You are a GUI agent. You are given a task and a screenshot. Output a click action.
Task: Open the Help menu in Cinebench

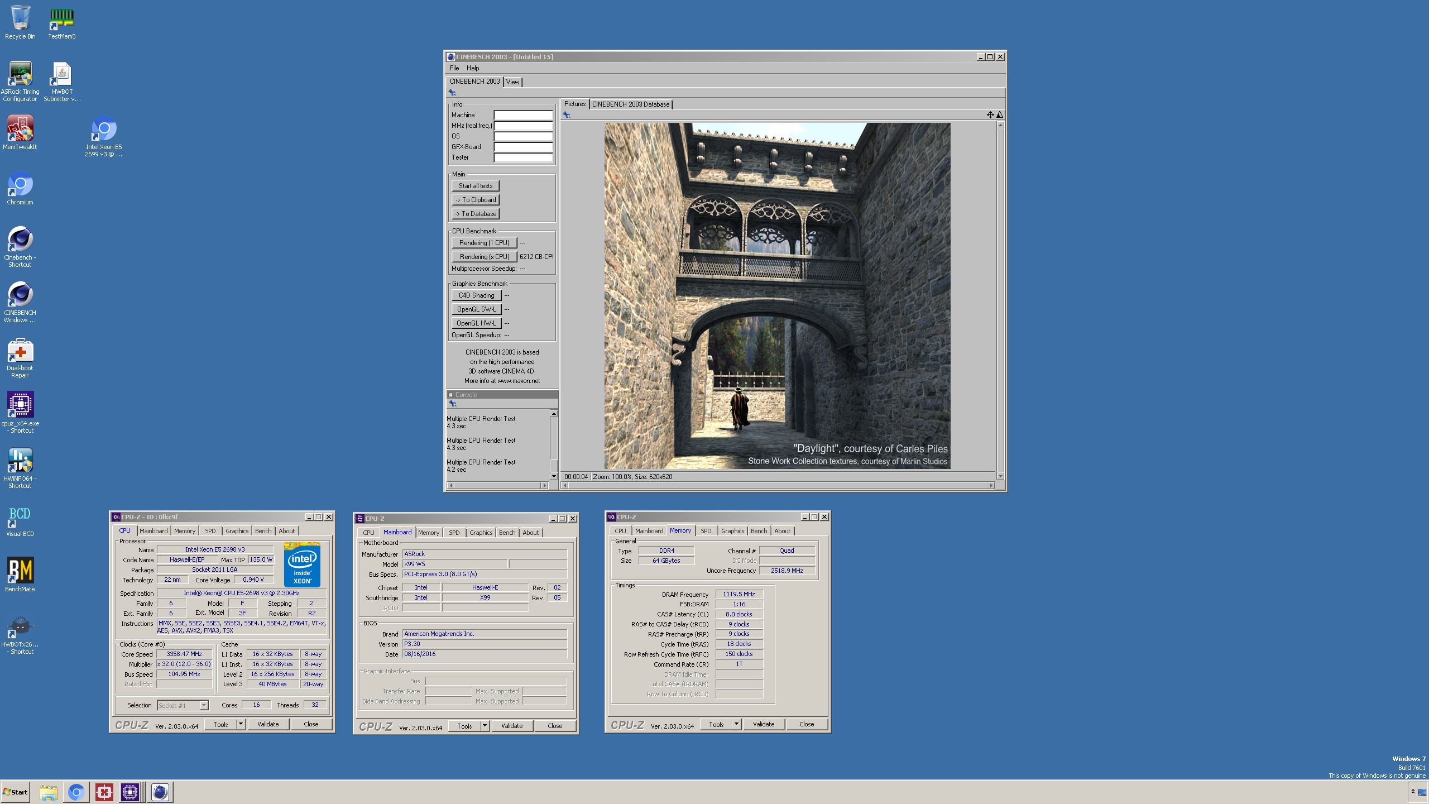tap(473, 68)
